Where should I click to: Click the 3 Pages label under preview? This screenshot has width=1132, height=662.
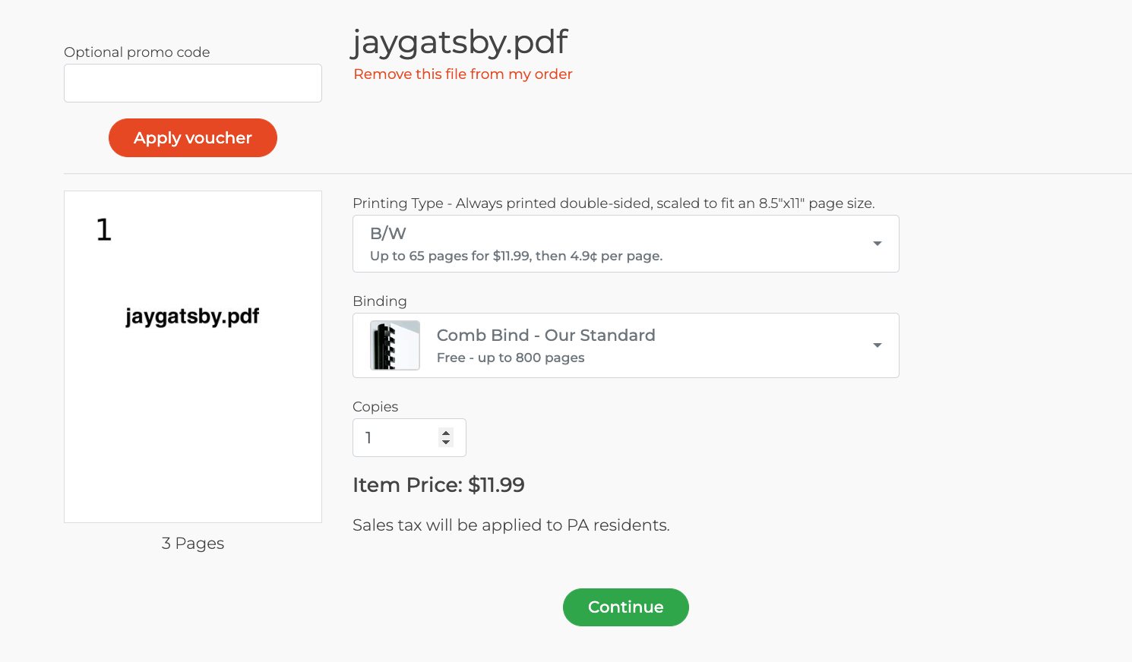point(193,544)
